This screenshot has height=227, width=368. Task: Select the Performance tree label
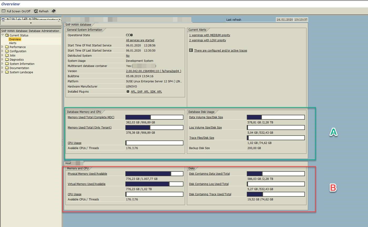coord(18,47)
